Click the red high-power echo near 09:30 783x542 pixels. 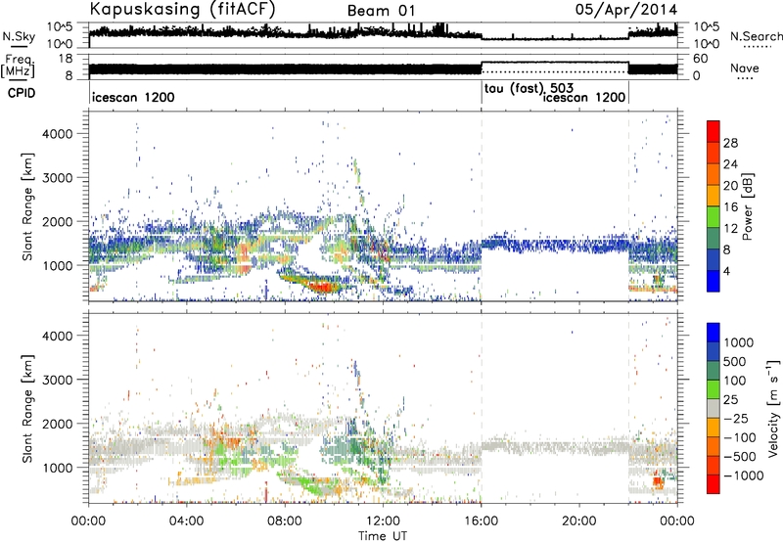pos(322,287)
